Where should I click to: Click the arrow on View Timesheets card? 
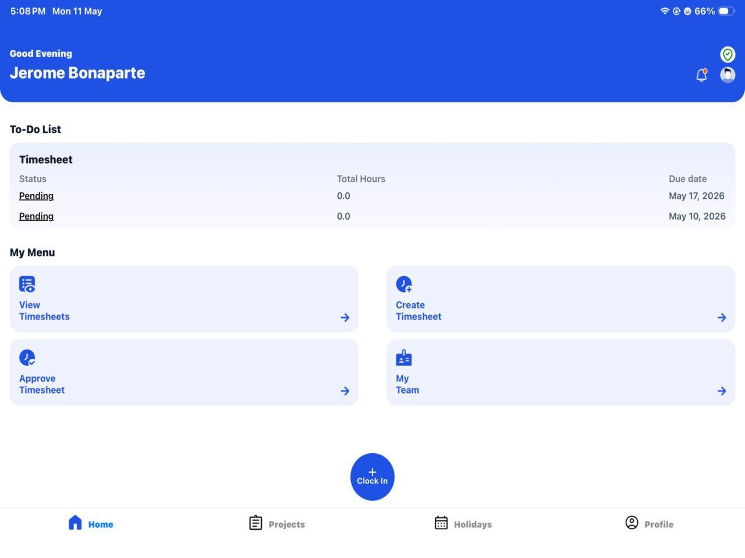pyautogui.click(x=345, y=317)
